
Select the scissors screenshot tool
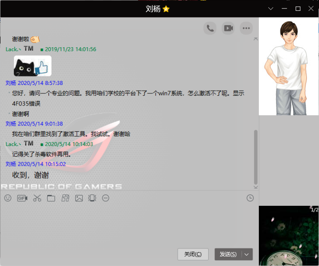pyautogui.click(x=37, y=198)
